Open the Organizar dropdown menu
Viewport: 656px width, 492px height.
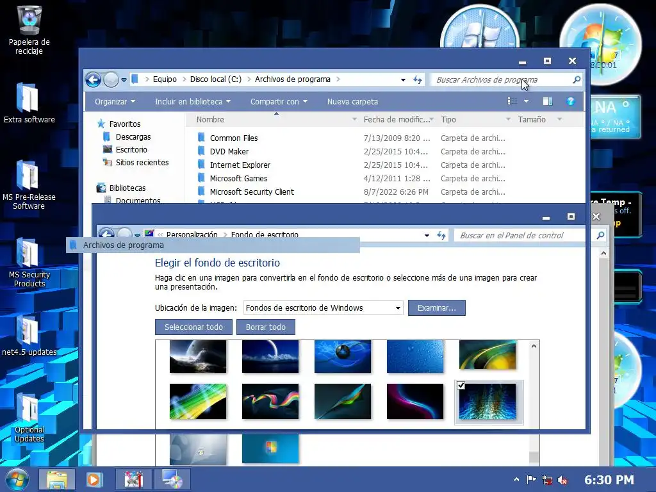click(x=115, y=101)
